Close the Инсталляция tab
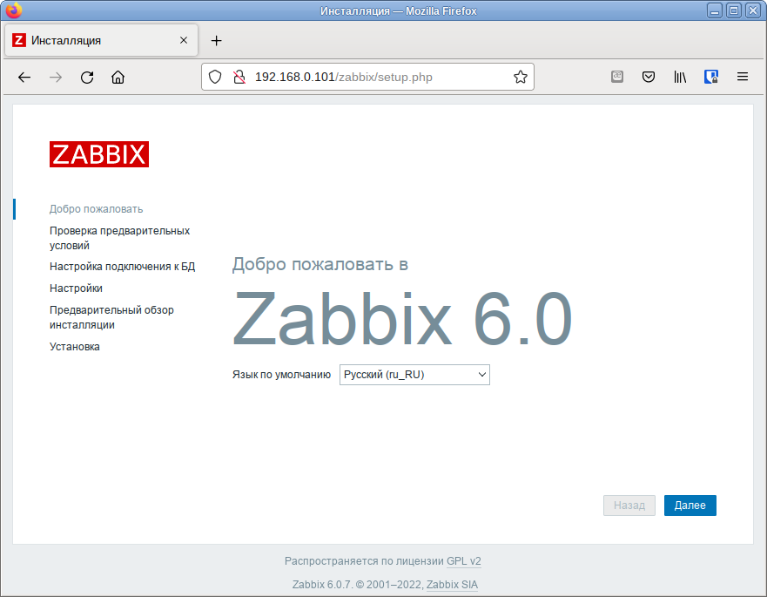Viewport: 767px width, 597px height. coord(184,40)
